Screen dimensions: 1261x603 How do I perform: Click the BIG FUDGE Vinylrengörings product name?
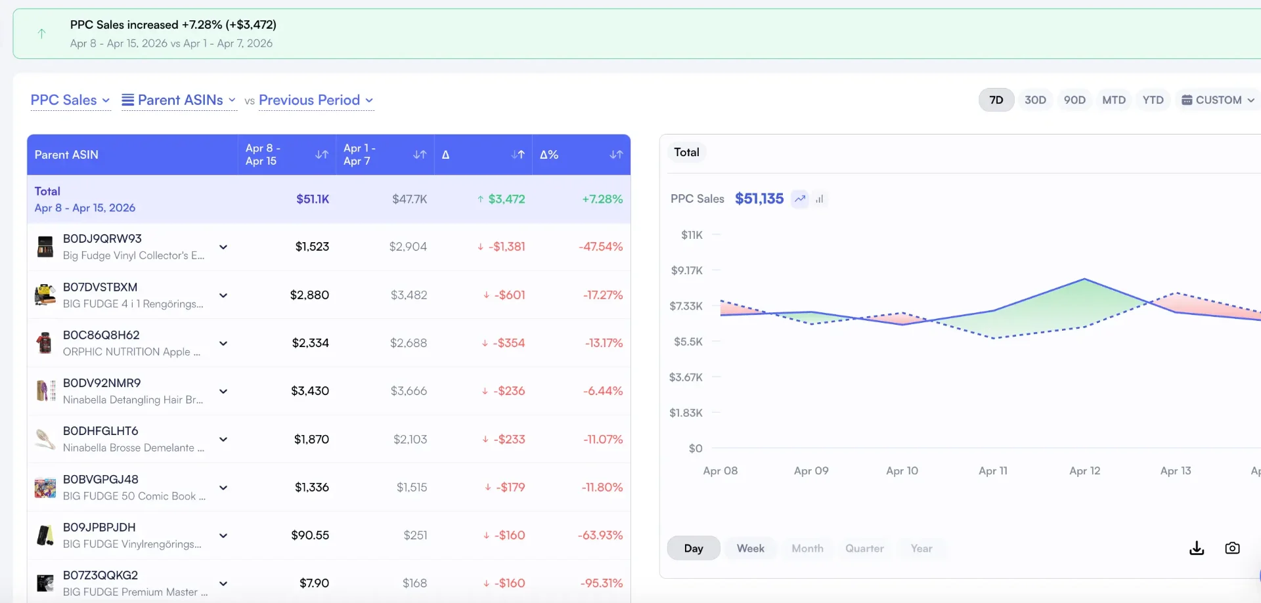click(132, 544)
